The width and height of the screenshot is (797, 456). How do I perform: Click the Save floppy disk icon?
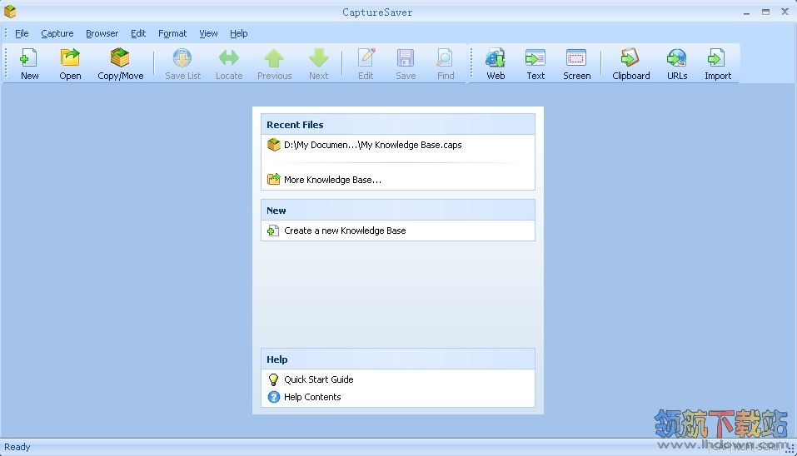(x=405, y=63)
